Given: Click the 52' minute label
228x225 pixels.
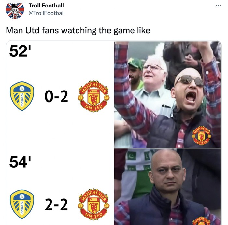Looking at the screenshot, I should (x=20, y=51).
